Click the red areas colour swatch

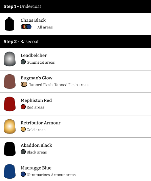point(23,107)
